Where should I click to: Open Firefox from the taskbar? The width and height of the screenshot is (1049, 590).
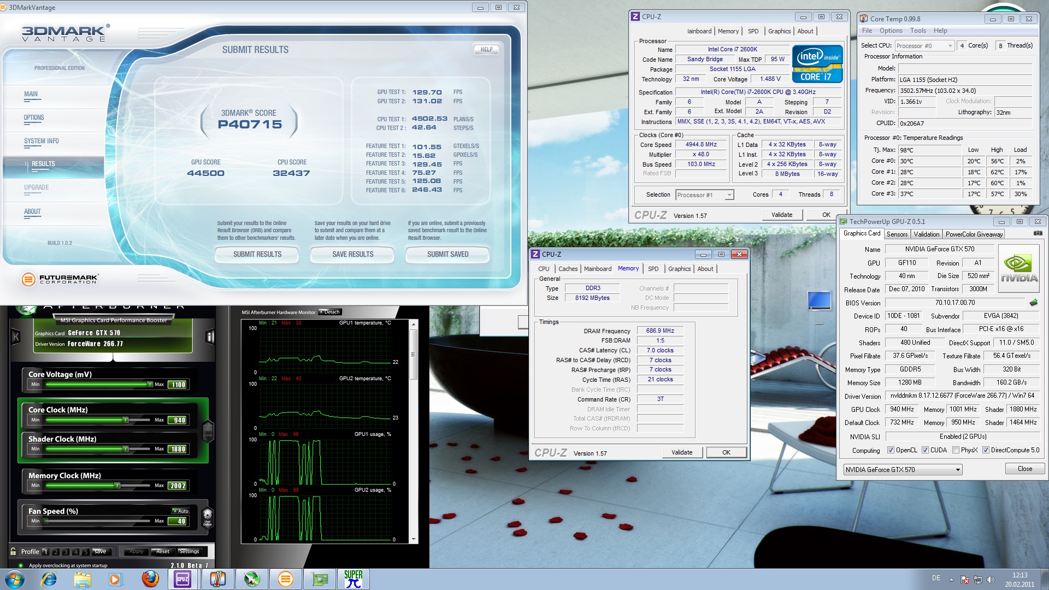150,579
